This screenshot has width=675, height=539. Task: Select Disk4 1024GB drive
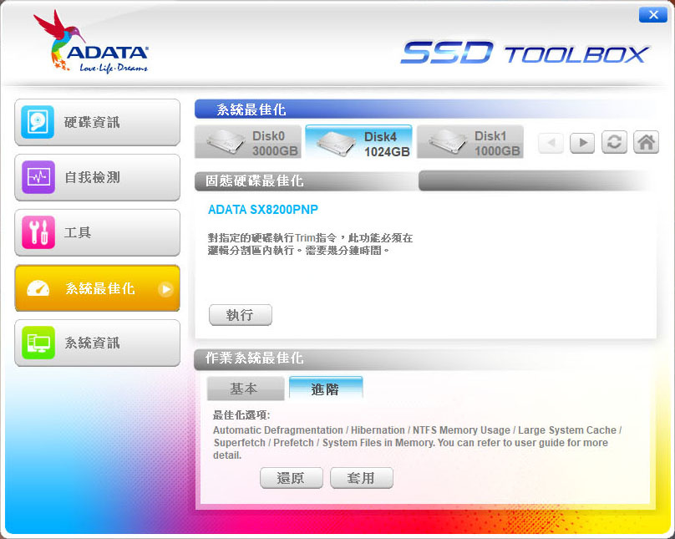(x=358, y=141)
